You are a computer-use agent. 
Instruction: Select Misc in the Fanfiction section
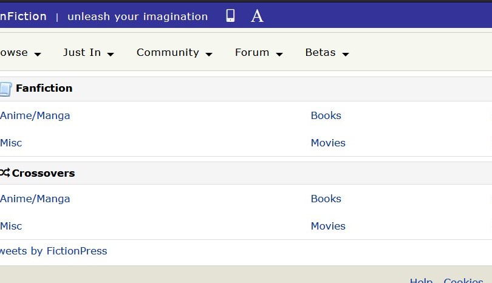pyautogui.click(x=11, y=143)
